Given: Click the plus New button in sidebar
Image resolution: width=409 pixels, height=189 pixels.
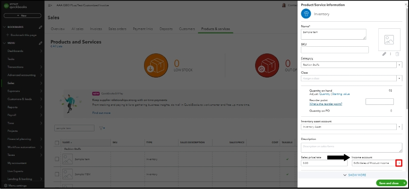Looking at the screenshot, I should pyautogui.click(x=22, y=16).
